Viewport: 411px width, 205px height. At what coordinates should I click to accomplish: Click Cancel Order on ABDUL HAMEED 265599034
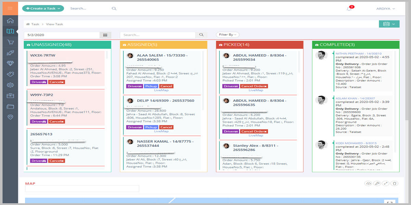(254, 86)
